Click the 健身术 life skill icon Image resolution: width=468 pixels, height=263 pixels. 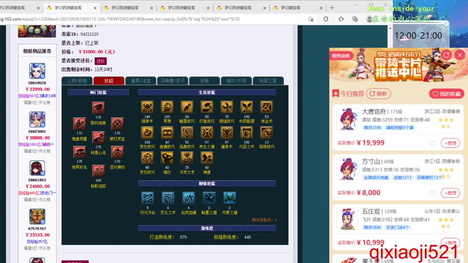coord(227,133)
